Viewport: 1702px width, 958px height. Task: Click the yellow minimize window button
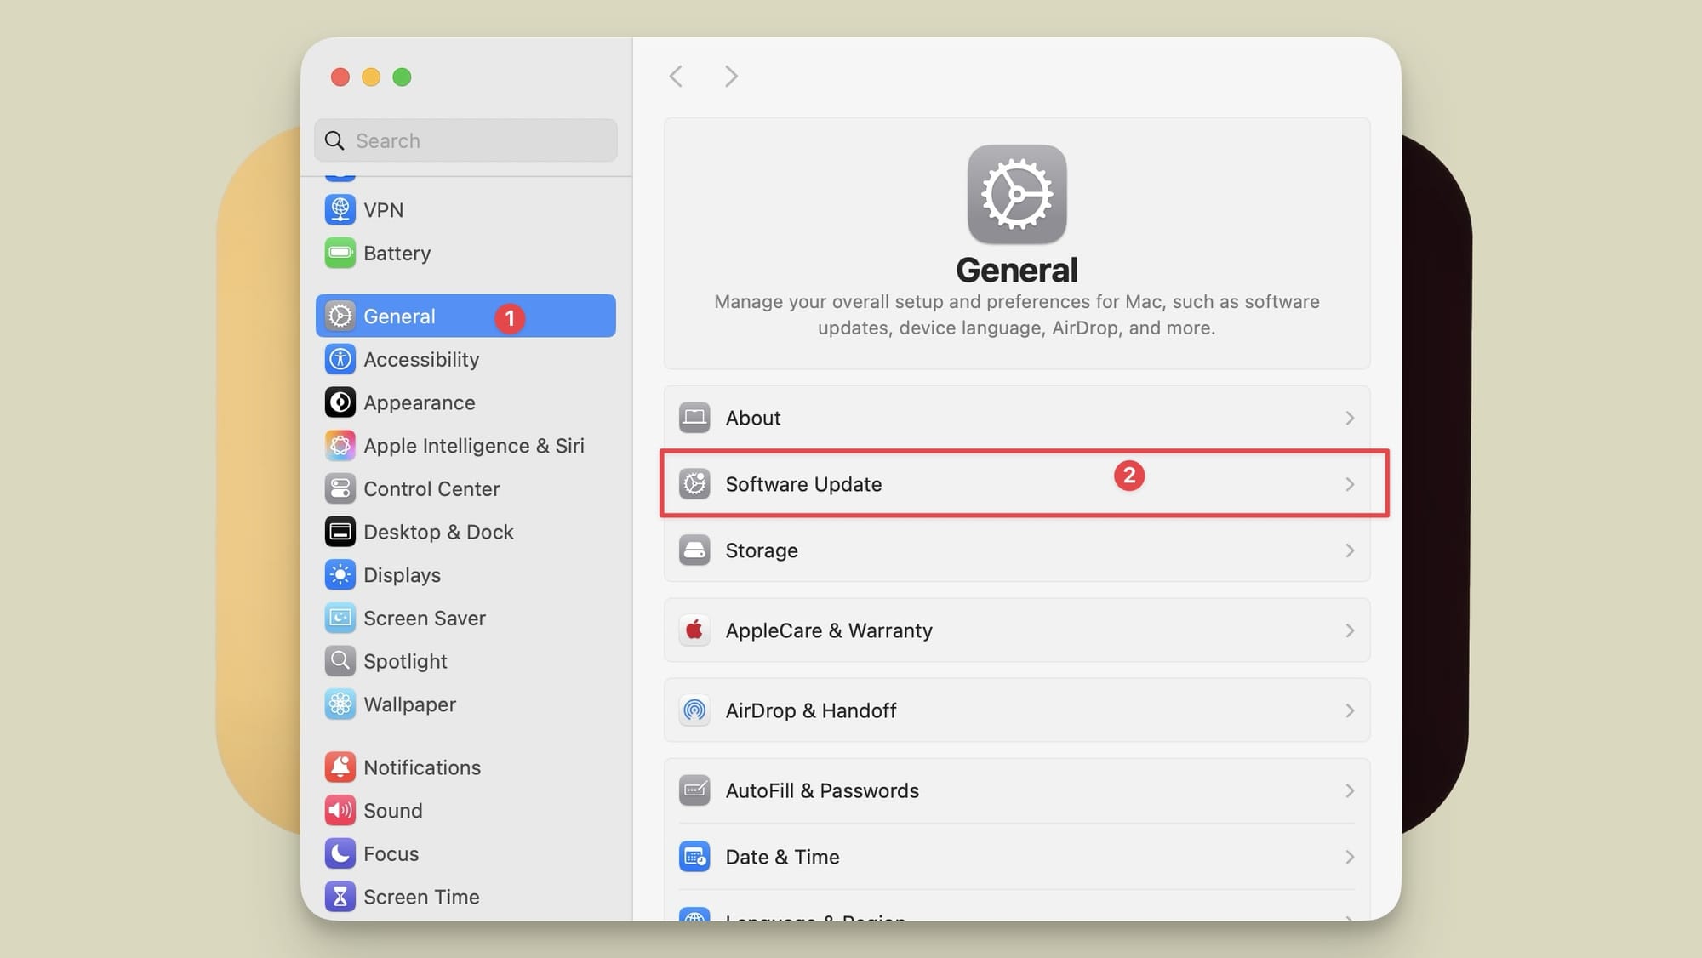[371, 77]
